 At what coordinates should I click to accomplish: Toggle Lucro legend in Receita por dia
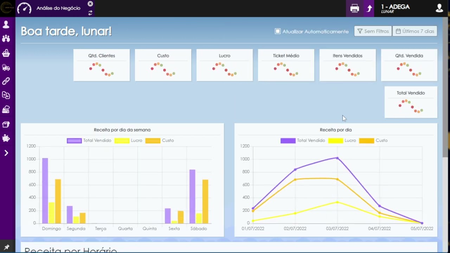342,141
